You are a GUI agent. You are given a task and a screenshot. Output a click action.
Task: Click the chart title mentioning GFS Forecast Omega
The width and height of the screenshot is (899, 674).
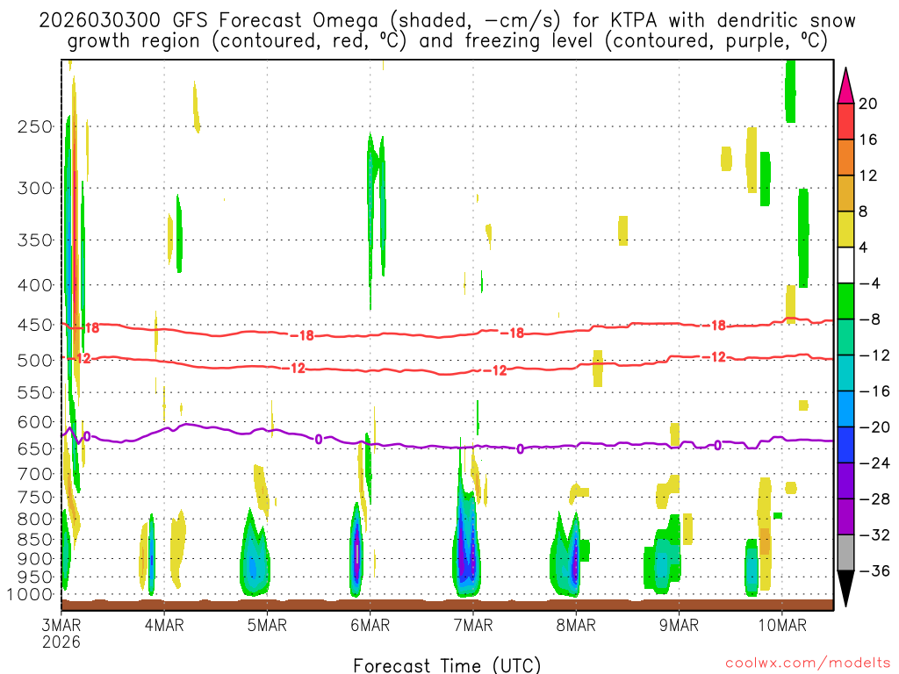click(448, 31)
